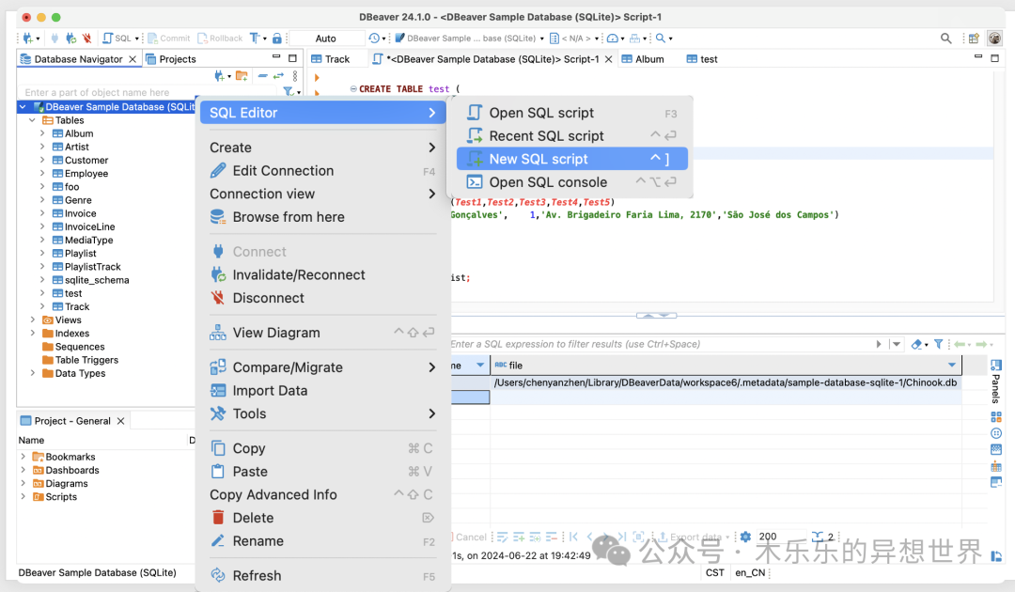Switch to the Track editor tab
This screenshot has width=1015, height=592.
330,59
